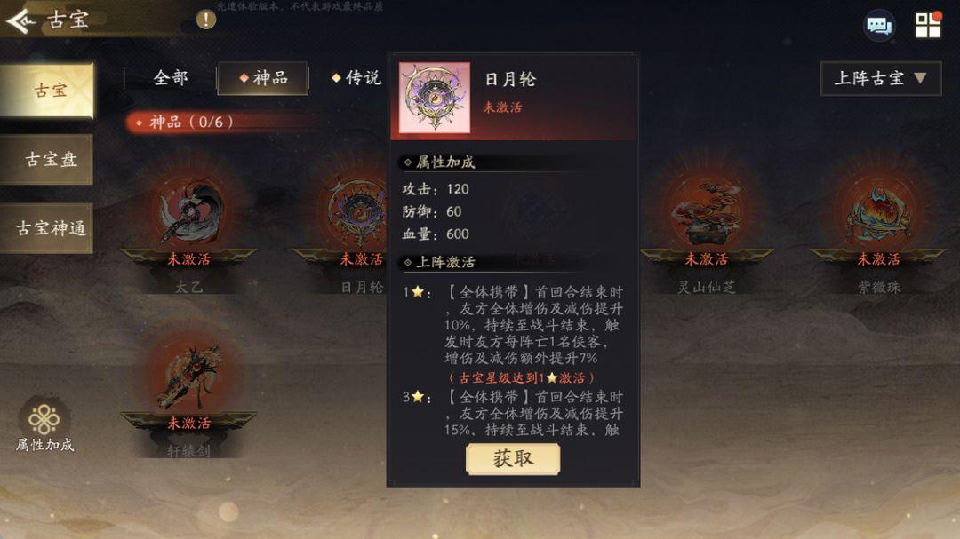960x539 pixels.
Task: Select the 太乙 treasure icon
Action: tap(188, 211)
